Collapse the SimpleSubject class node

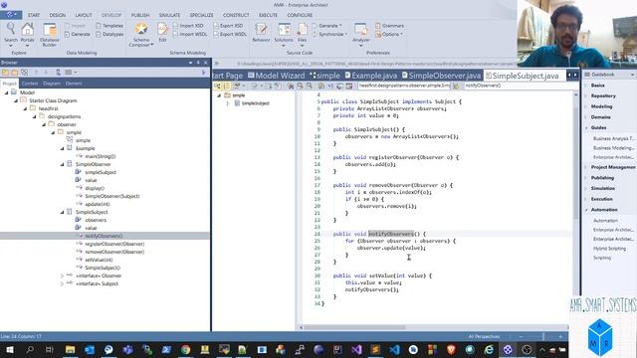62,212
